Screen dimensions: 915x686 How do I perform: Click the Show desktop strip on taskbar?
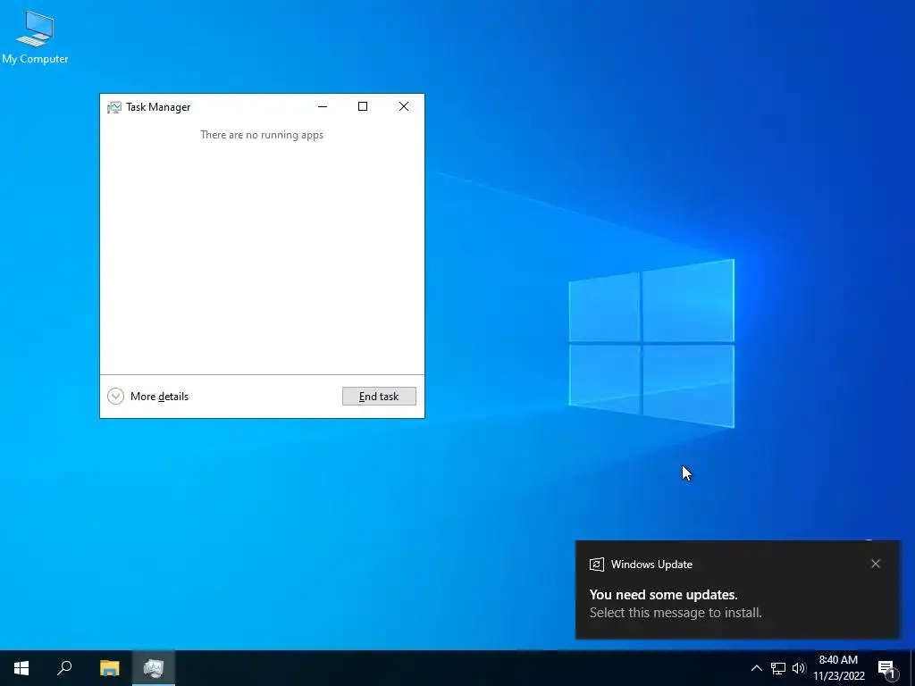coord(912,668)
